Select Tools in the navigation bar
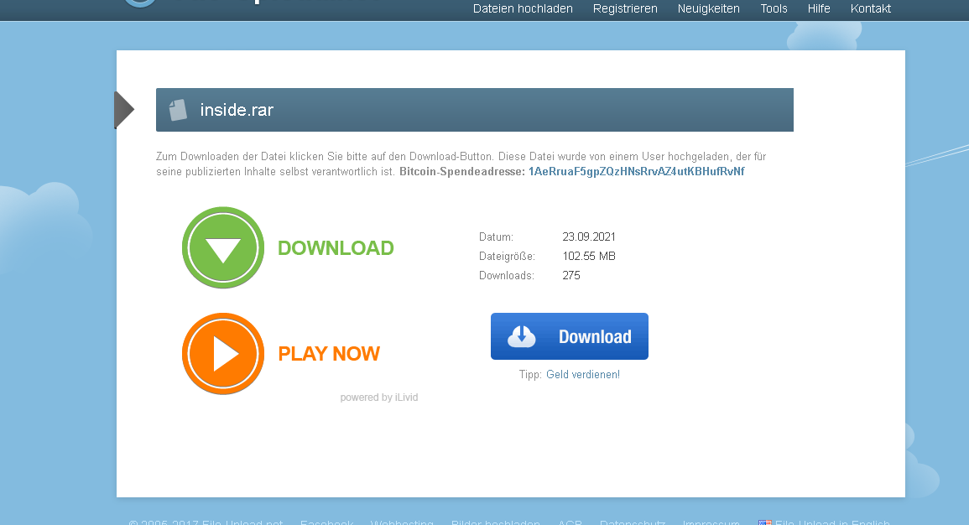Viewport: 969px width, 525px height. [774, 8]
